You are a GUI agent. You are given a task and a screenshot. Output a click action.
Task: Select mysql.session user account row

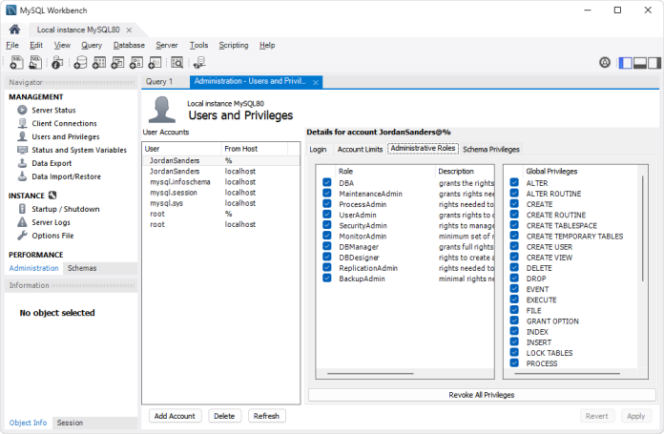tap(173, 193)
